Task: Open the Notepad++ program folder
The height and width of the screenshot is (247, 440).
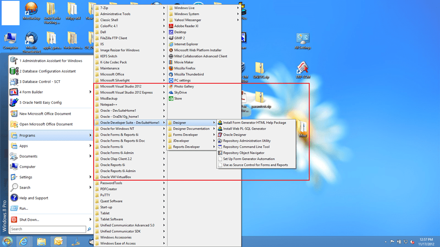Action: click(130, 105)
